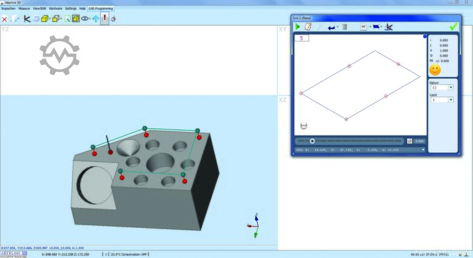Image resolution: width=473 pixels, height=258 pixels.
Task: Toggle the small square button beside slider
Action: [410, 141]
